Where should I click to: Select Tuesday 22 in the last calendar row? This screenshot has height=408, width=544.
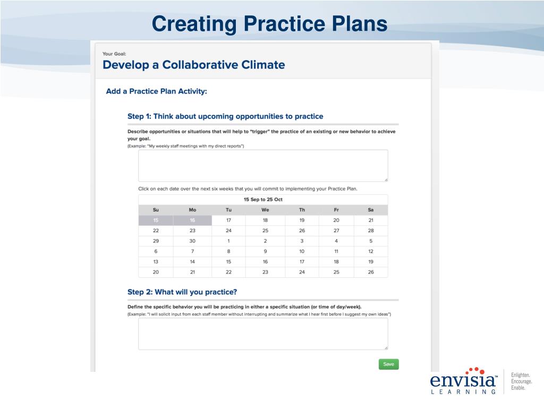coord(228,273)
